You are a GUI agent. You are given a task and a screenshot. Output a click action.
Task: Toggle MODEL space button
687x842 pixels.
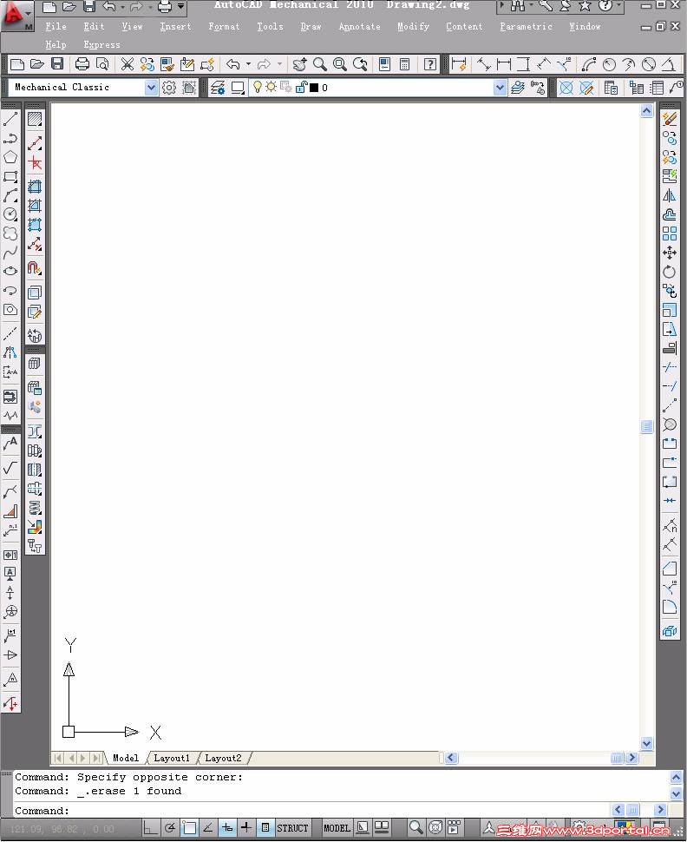(337, 828)
